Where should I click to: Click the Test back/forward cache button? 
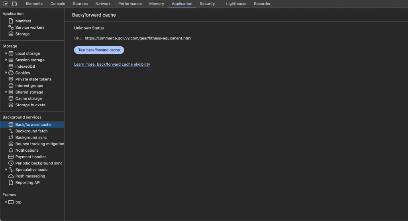click(x=99, y=50)
